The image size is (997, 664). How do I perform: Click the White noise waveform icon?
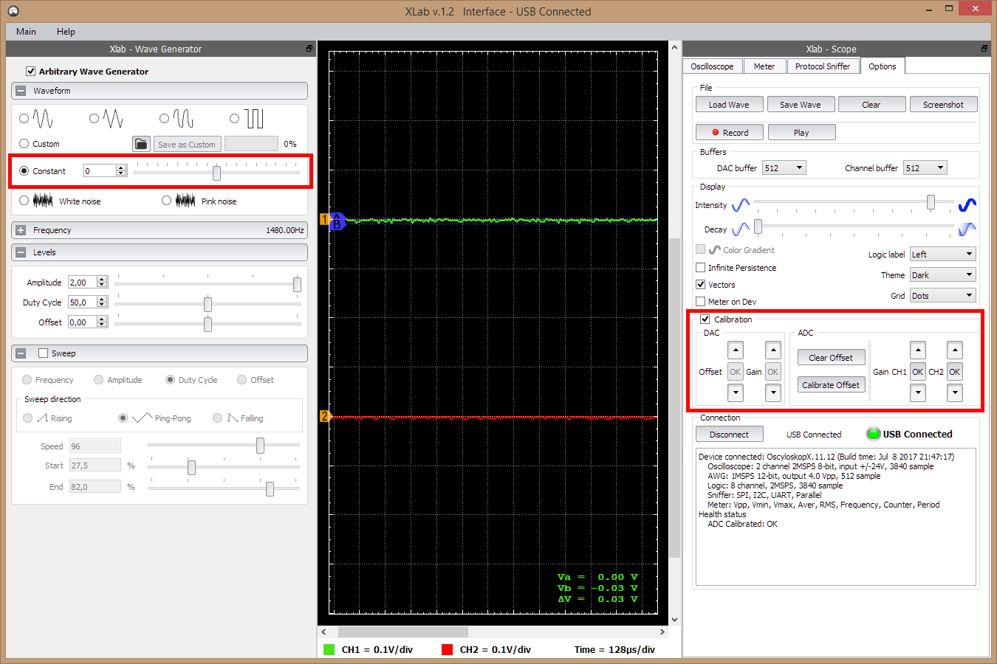click(x=43, y=201)
